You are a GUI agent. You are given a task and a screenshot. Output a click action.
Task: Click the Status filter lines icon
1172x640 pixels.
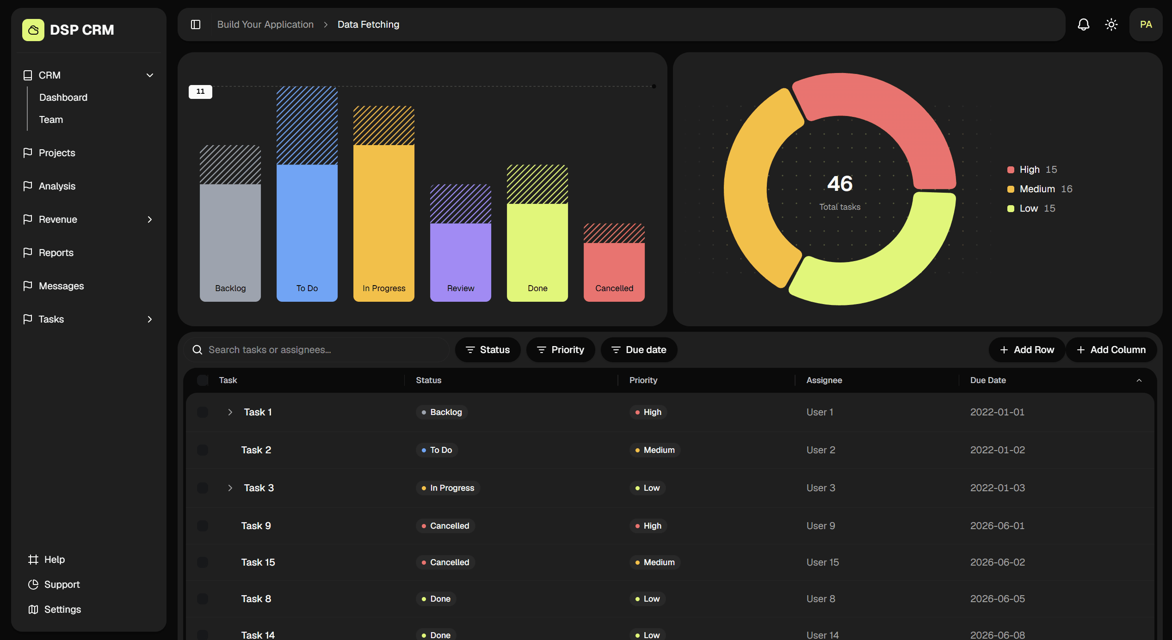click(x=470, y=350)
